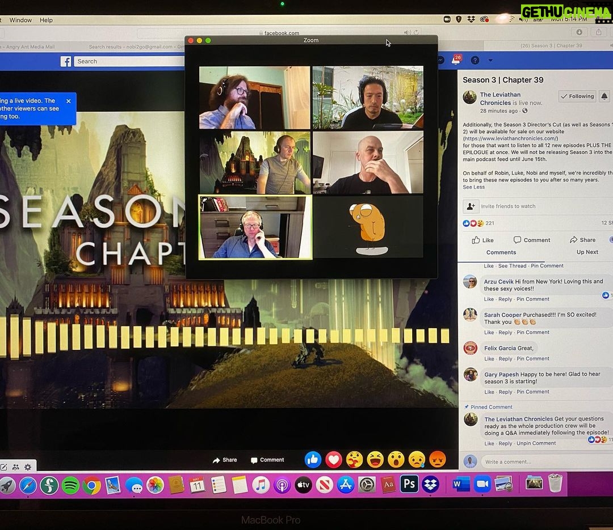The height and width of the screenshot is (530, 613).
Task: Send the Love heart reaction
Action: point(334,459)
